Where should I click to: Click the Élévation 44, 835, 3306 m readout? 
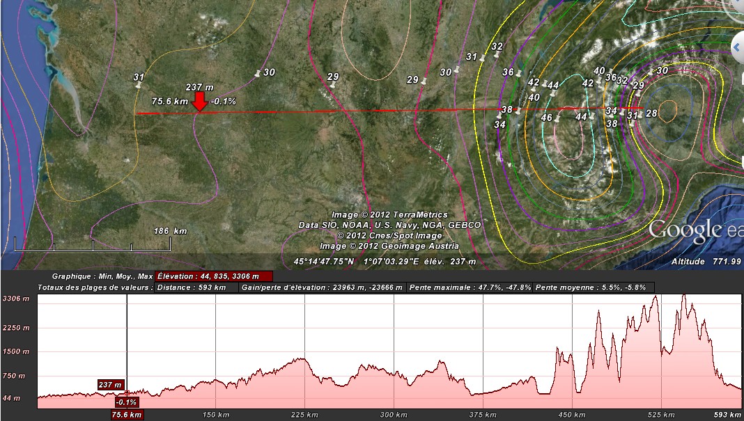point(213,276)
